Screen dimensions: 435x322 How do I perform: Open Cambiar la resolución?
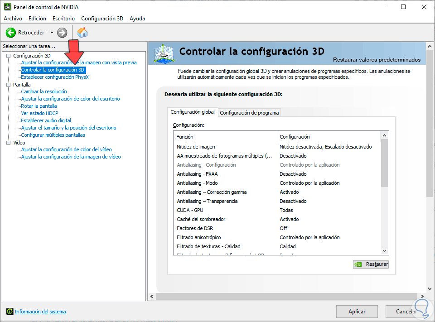pyautogui.click(x=44, y=91)
